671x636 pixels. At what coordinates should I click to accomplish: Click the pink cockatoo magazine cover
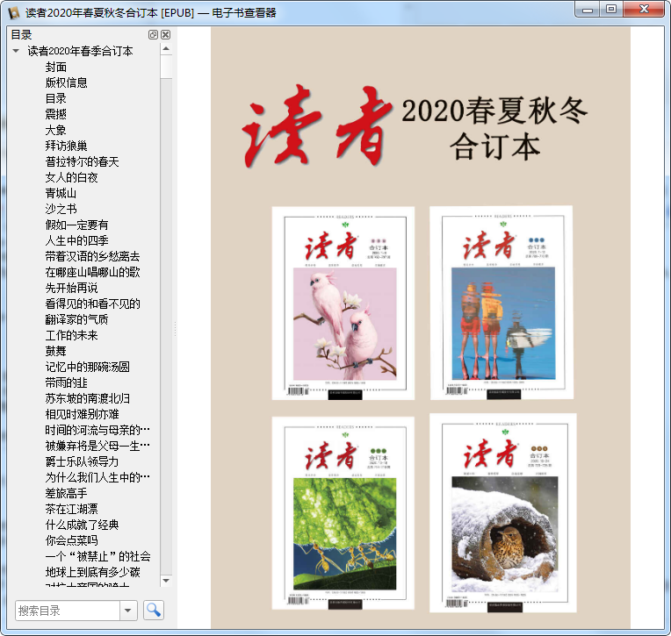(x=343, y=303)
